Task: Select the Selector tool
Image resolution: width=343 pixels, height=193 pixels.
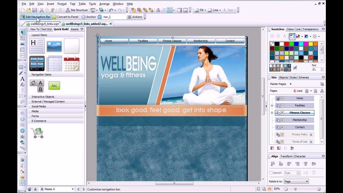Action: pyautogui.click(x=23, y=32)
